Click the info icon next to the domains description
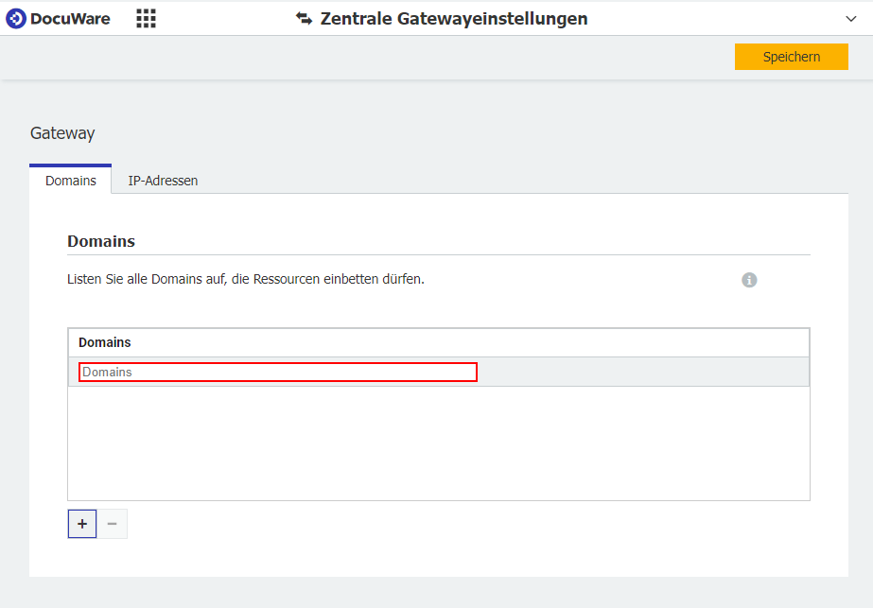The image size is (873, 608). pos(749,280)
